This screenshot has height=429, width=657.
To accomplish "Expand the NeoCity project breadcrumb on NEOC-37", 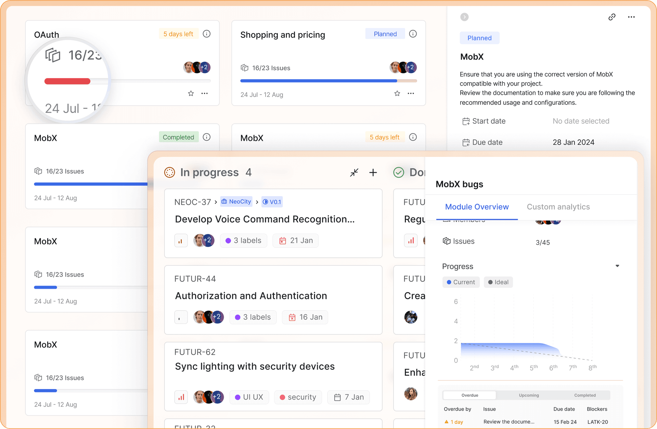I will click(236, 202).
